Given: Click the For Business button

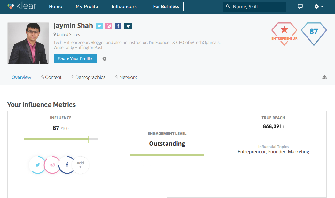Looking at the screenshot, I should coord(166,7).
